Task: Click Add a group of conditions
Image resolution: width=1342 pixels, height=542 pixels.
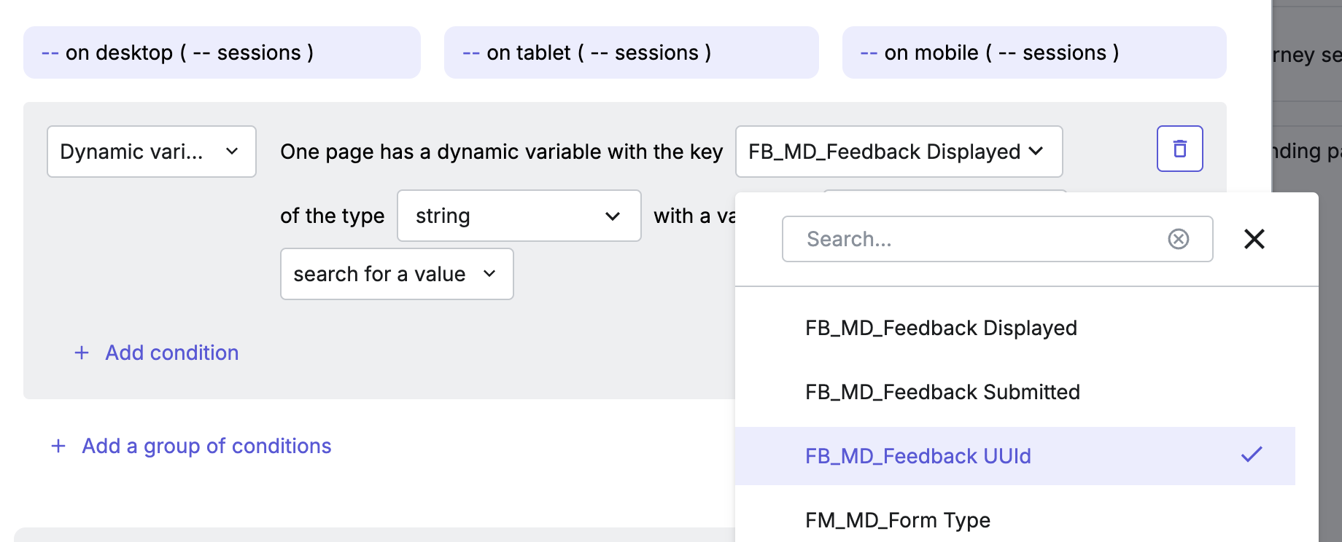Action: coord(206,446)
